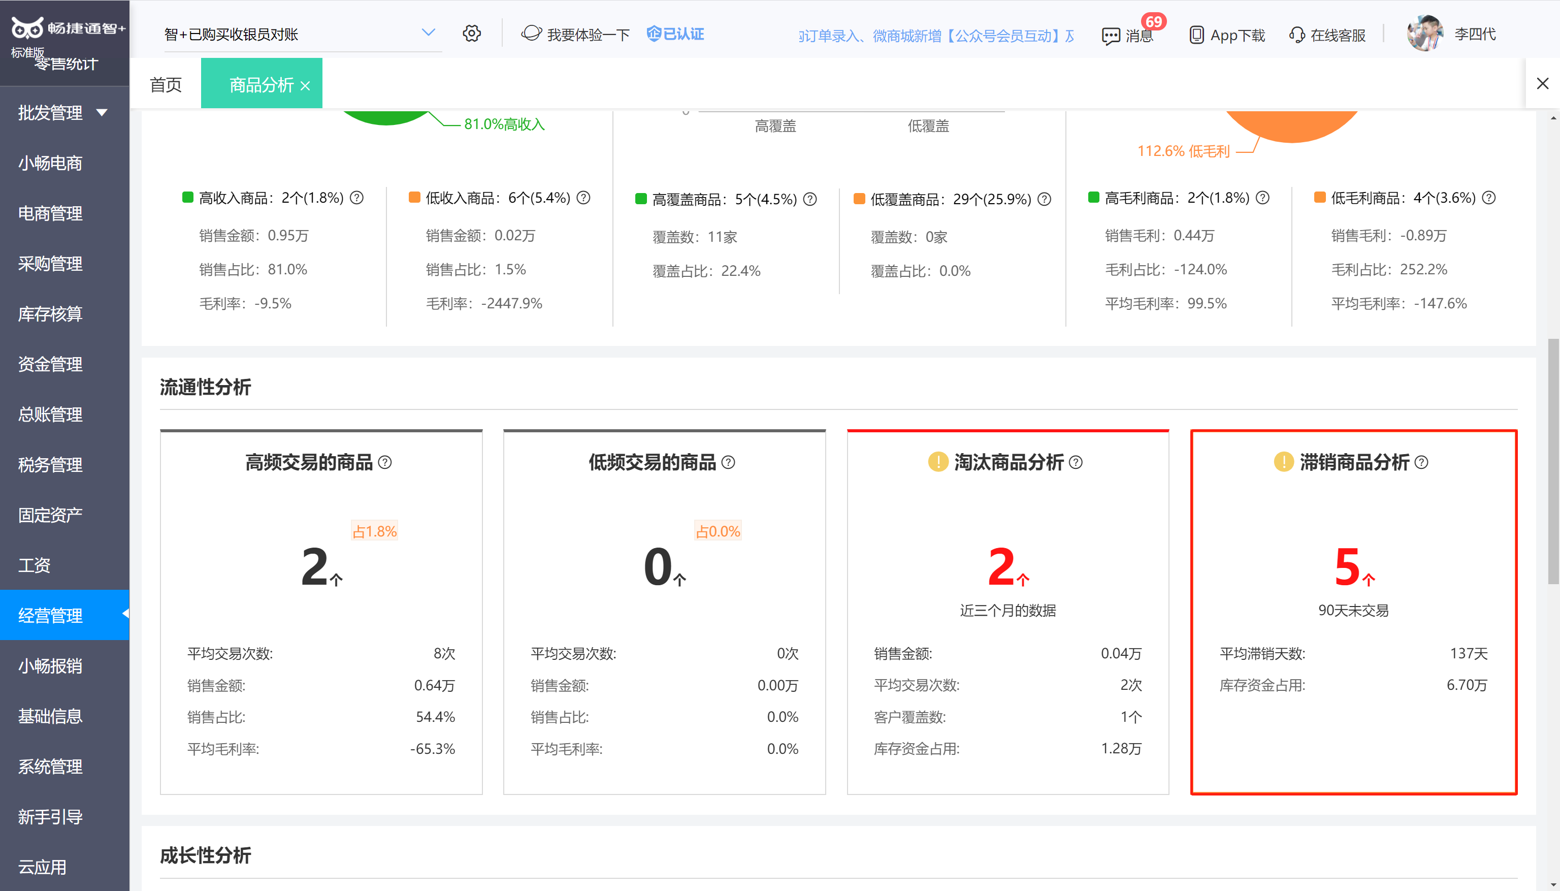The width and height of the screenshot is (1560, 891).
Task: Click help icon next to 滞销商品分析
Action: 1422,463
